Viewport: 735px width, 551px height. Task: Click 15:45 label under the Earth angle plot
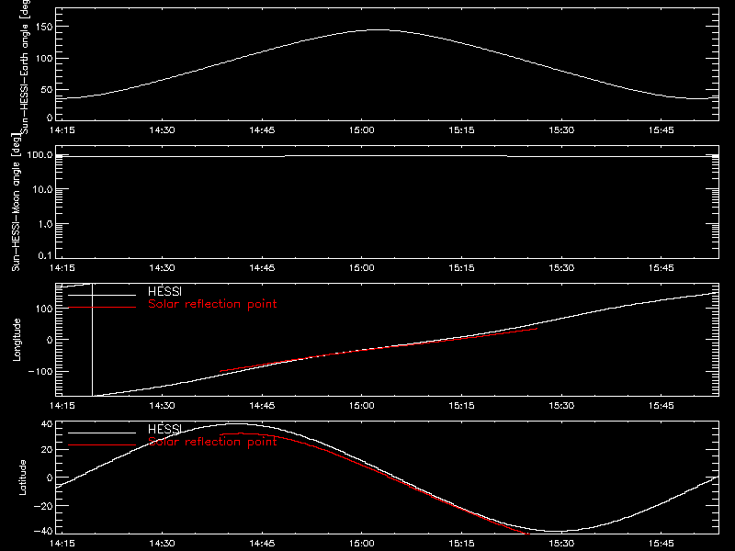point(661,130)
